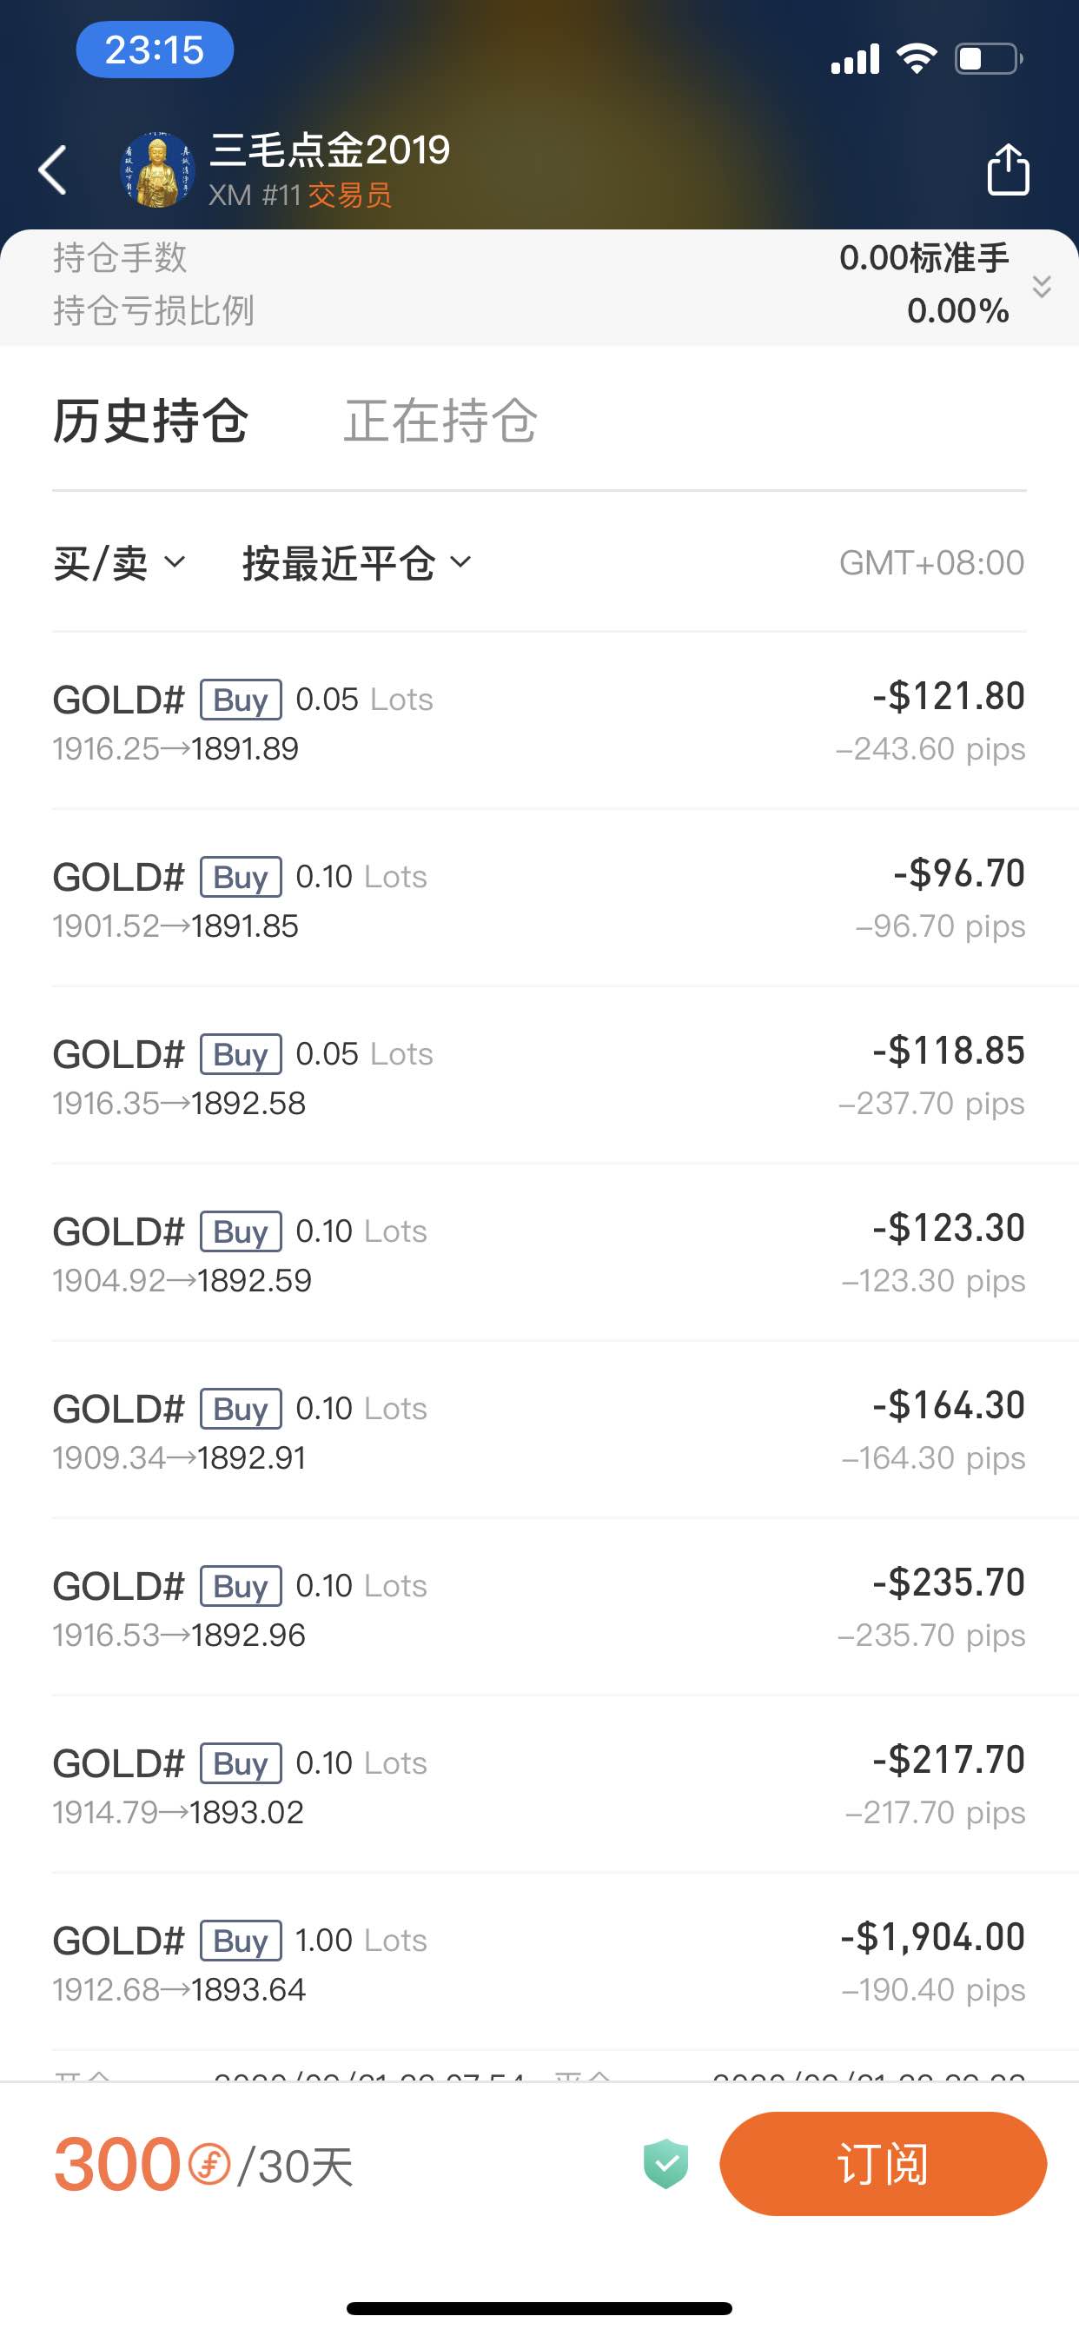Switch to the 正在持仓 tab
The image size is (1079, 2336).
pos(440,421)
